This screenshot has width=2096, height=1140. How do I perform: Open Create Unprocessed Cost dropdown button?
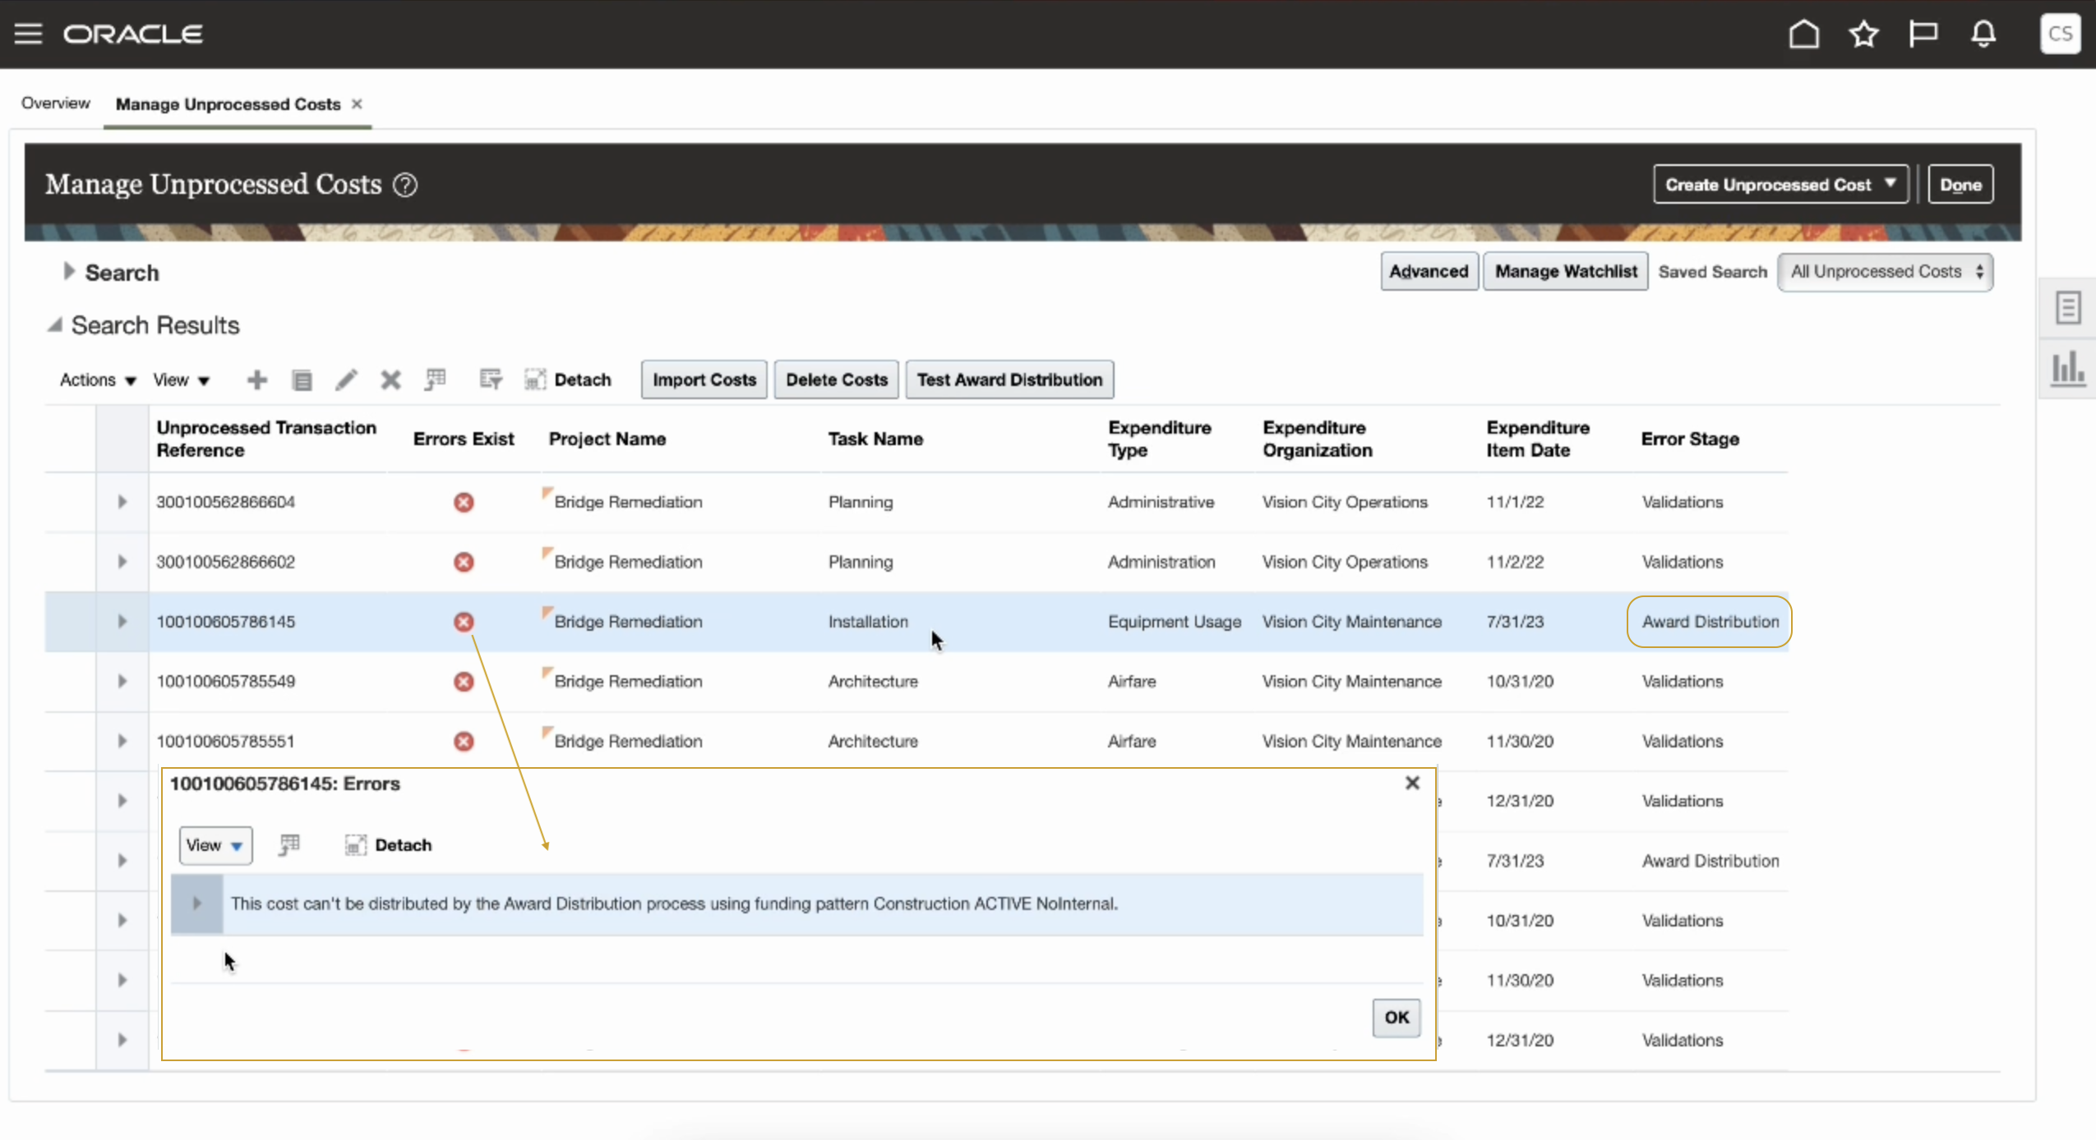pos(1780,185)
